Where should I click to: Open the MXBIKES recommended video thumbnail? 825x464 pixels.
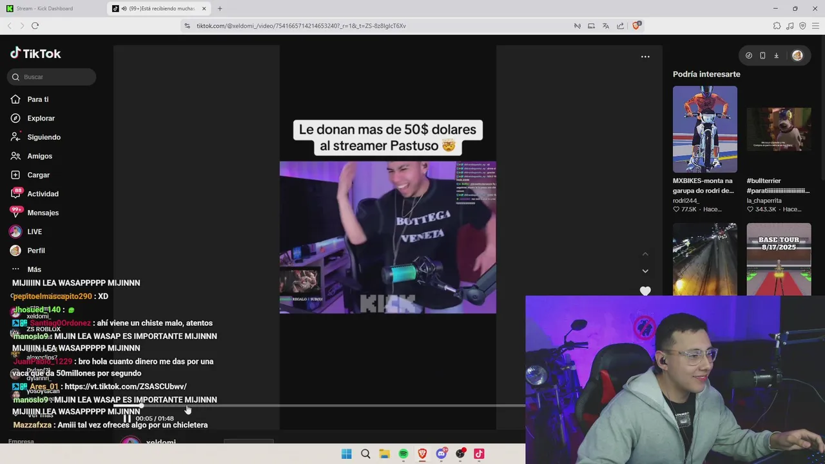point(704,129)
